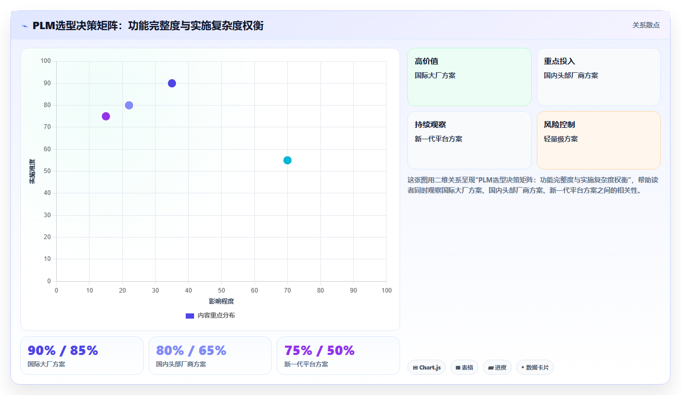681x395 pixels.
Task: Toggle the 内容重点分布 legend item
Action: (x=210, y=315)
